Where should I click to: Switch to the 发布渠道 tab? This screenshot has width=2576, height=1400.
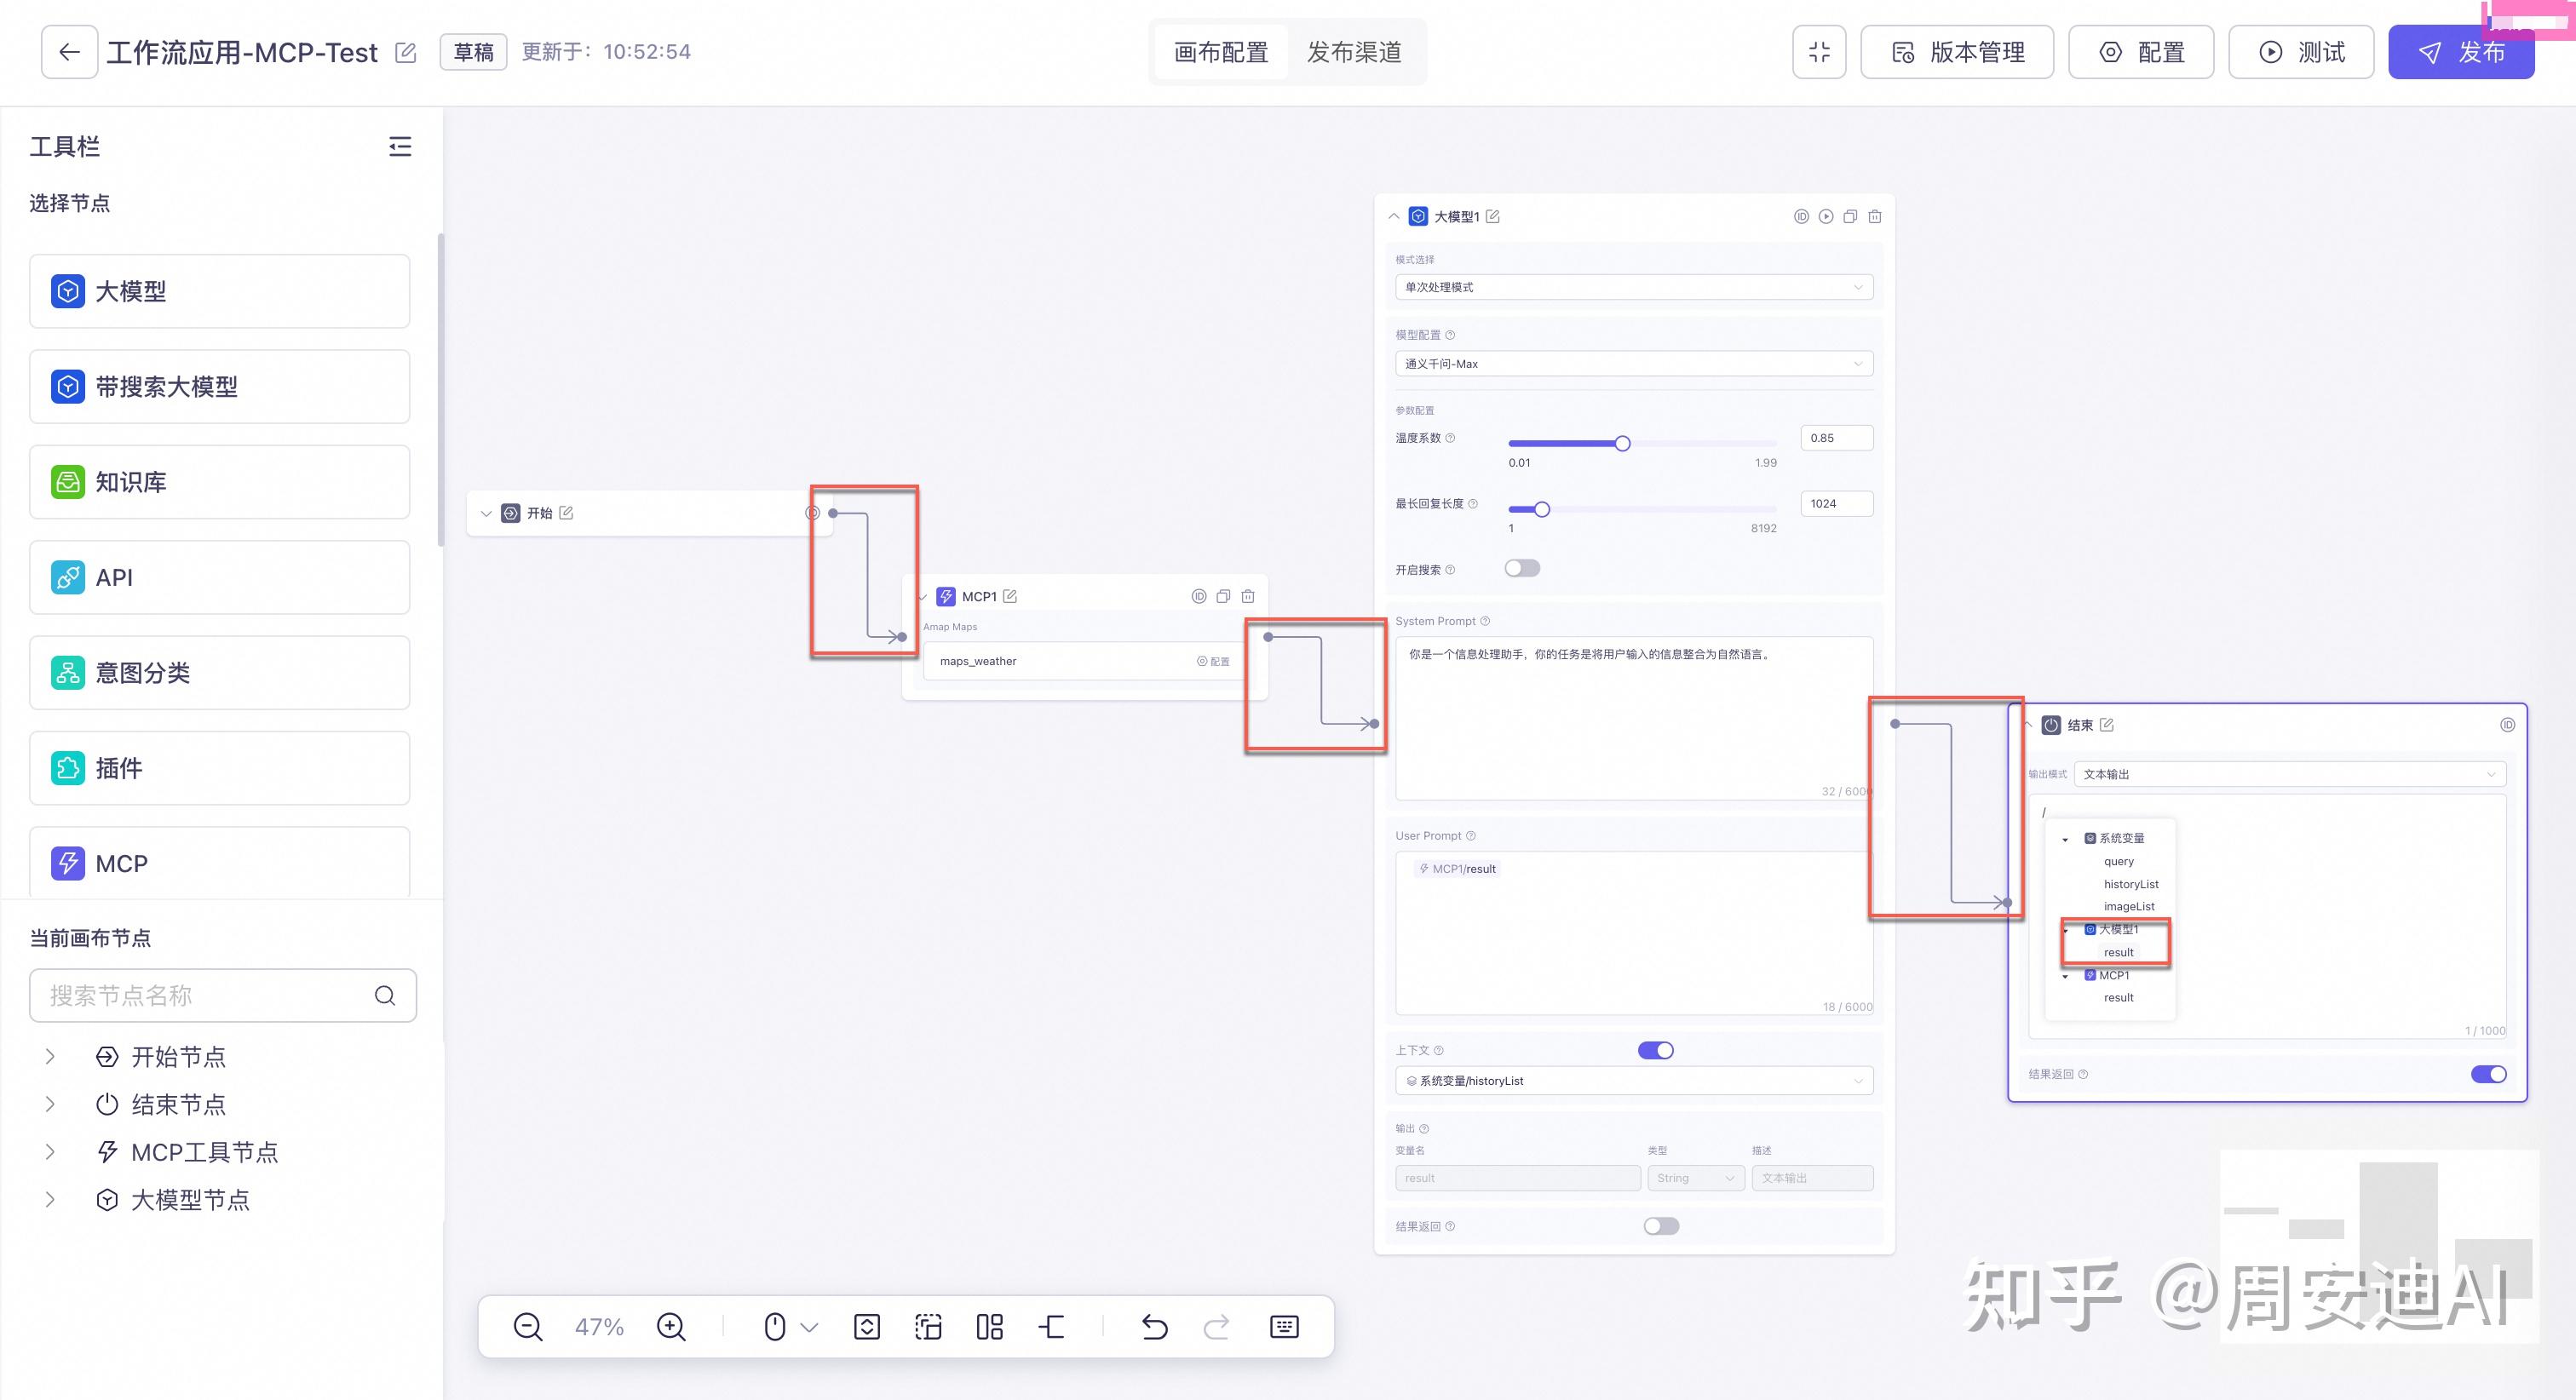tap(1354, 52)
